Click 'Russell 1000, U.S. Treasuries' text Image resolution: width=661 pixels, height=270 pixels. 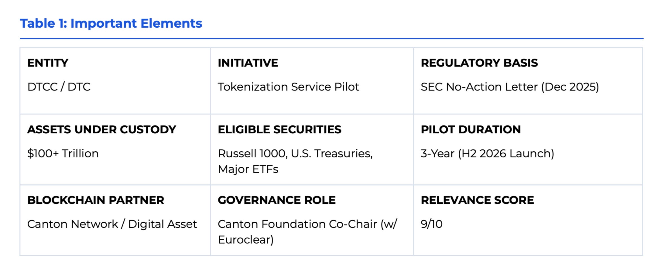(295, 153)
